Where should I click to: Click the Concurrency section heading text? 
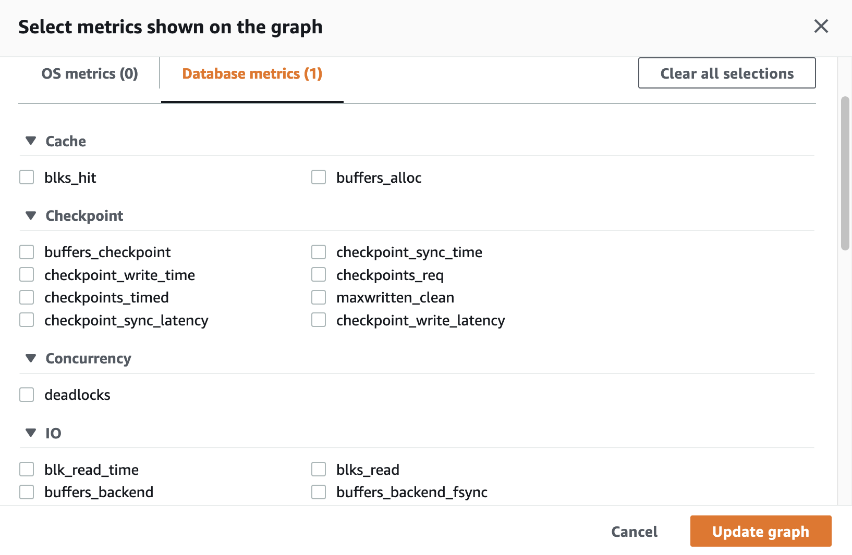pyautogui.click(x=89, y=359)
